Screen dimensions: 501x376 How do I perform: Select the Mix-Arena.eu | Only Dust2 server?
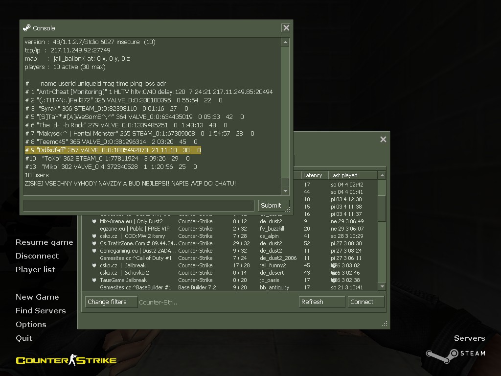pyautogui.click(x=230, y=221)
